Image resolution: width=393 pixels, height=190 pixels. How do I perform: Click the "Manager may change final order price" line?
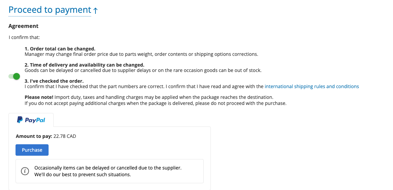[x=141, y=54]
